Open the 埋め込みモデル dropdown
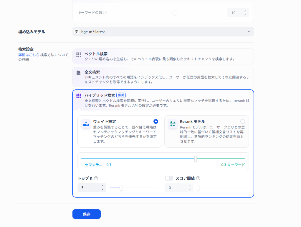Image resolution: width=301 pixels, height=227 pixels. [163, 32]
